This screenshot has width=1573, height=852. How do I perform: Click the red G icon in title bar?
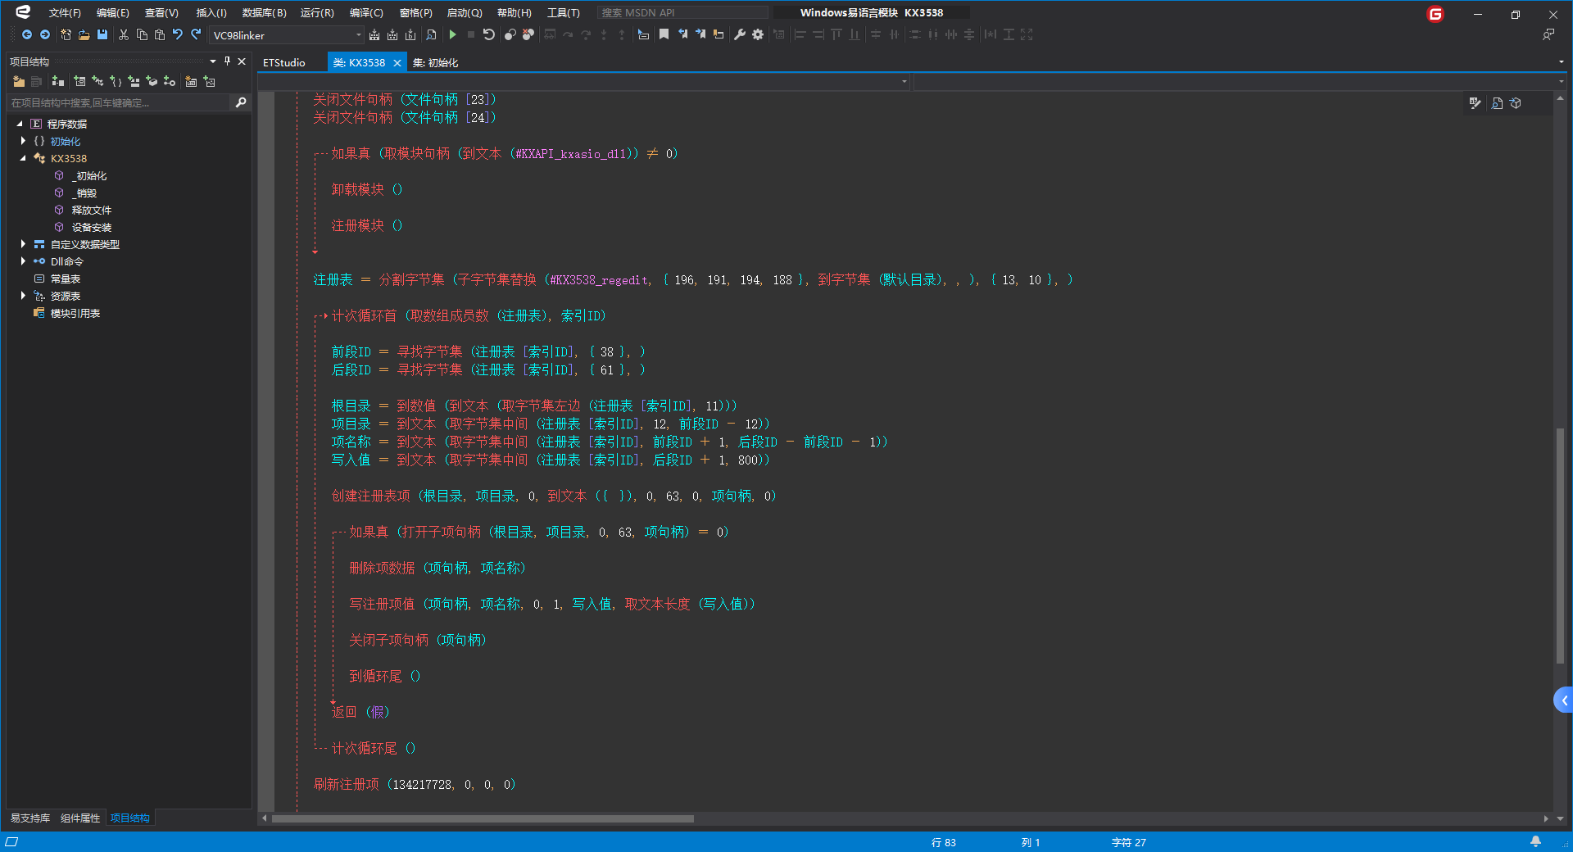1435,14
